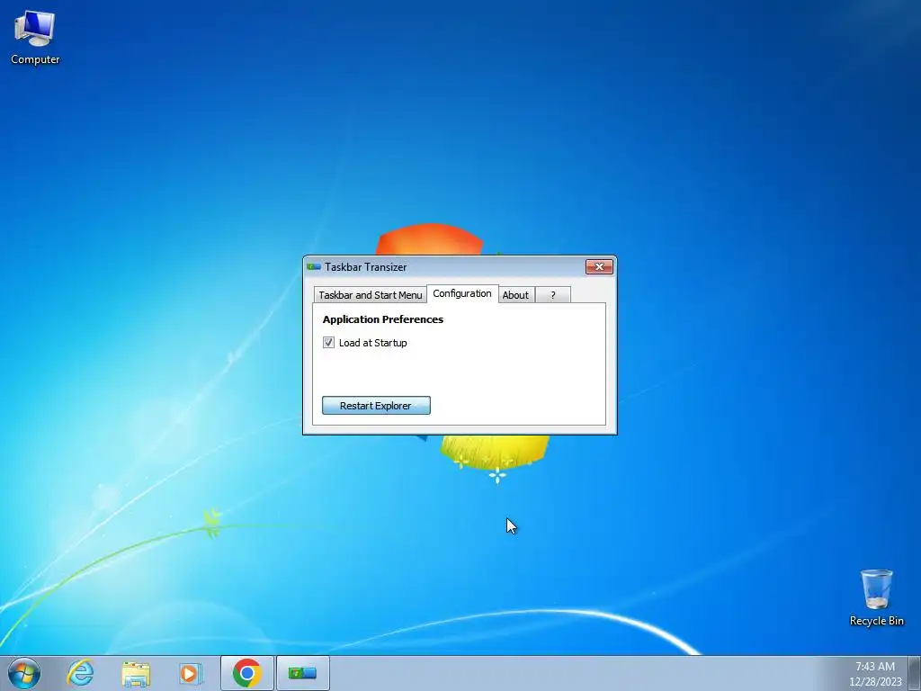
Task: Click the taskbar clock showing 7:43 AM
Action: coord(875,674)
